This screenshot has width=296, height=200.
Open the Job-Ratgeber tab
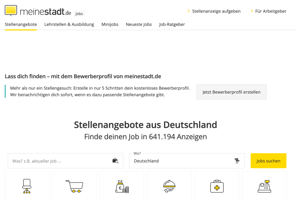point(172,25)
